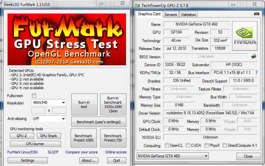The width and height of the screenshot is (265, 166).
Task: Switch to the Sensors tab
Action: 171,15
